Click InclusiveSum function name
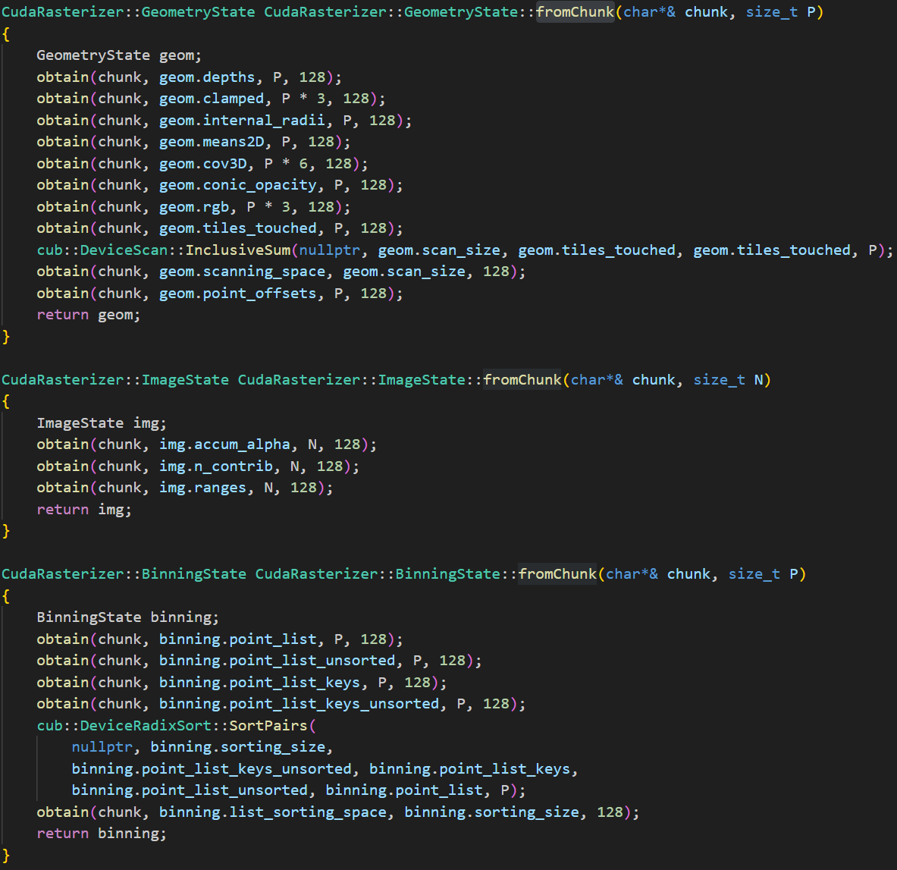 point(237,250)
